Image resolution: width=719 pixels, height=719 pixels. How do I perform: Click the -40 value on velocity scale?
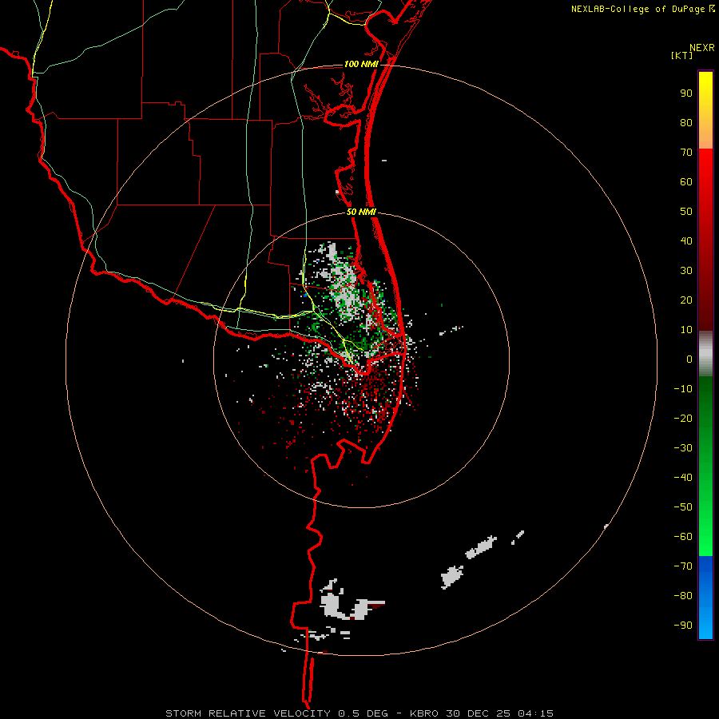[683, 478]
